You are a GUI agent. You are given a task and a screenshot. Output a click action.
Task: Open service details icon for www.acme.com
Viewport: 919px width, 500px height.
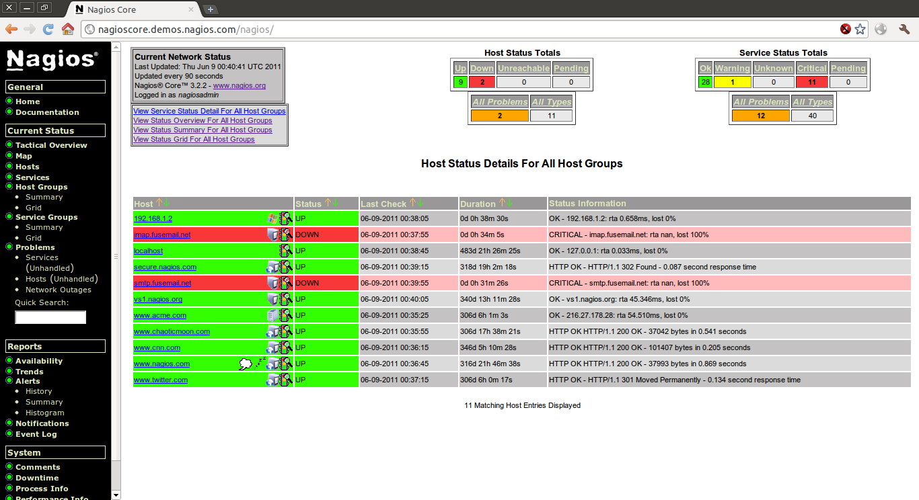(286, 315)
